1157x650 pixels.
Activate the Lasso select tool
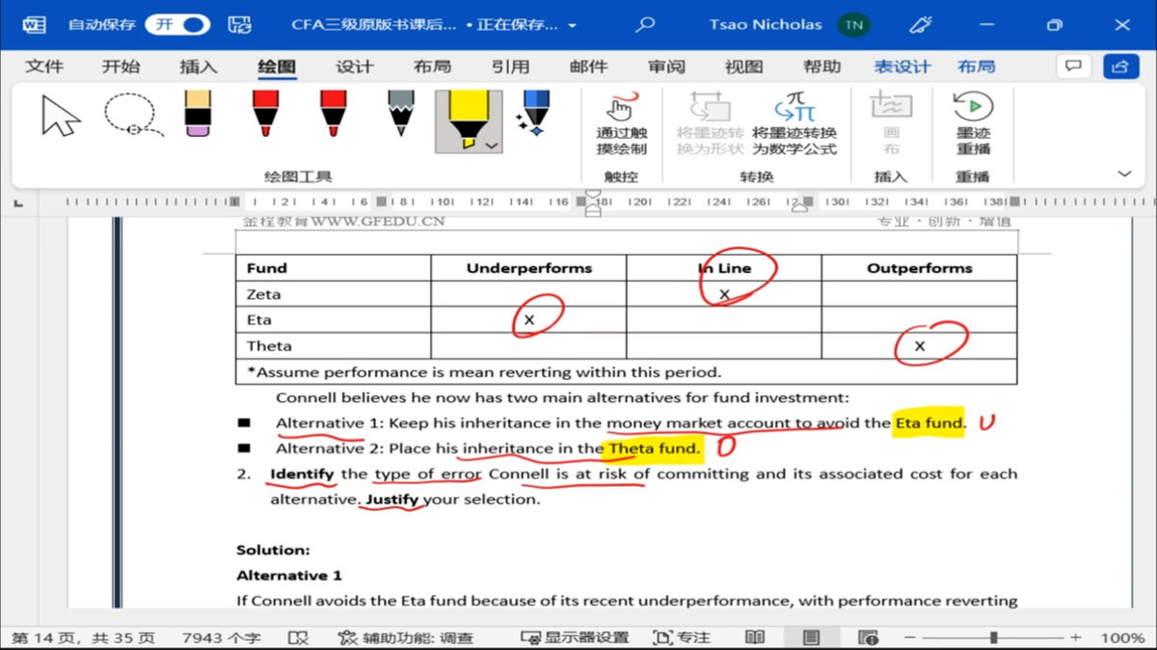[x=132, y=116]
